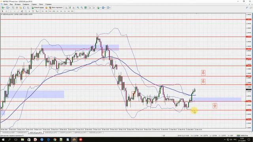This screenshot has height=142, width=253.
Task: Toggle Chart Shift icon
Action: (x=94, y=7)
